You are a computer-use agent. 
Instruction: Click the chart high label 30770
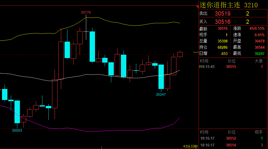(x=86, y=12)
